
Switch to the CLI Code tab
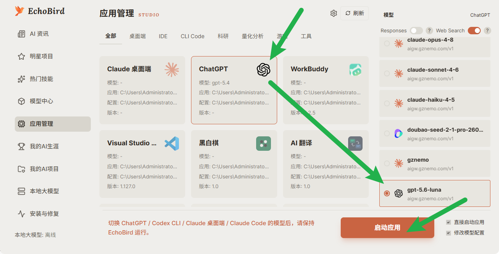point(193,36)
